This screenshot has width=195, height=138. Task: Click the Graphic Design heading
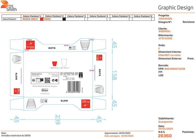pyautogui.click(x=176, y=8)
